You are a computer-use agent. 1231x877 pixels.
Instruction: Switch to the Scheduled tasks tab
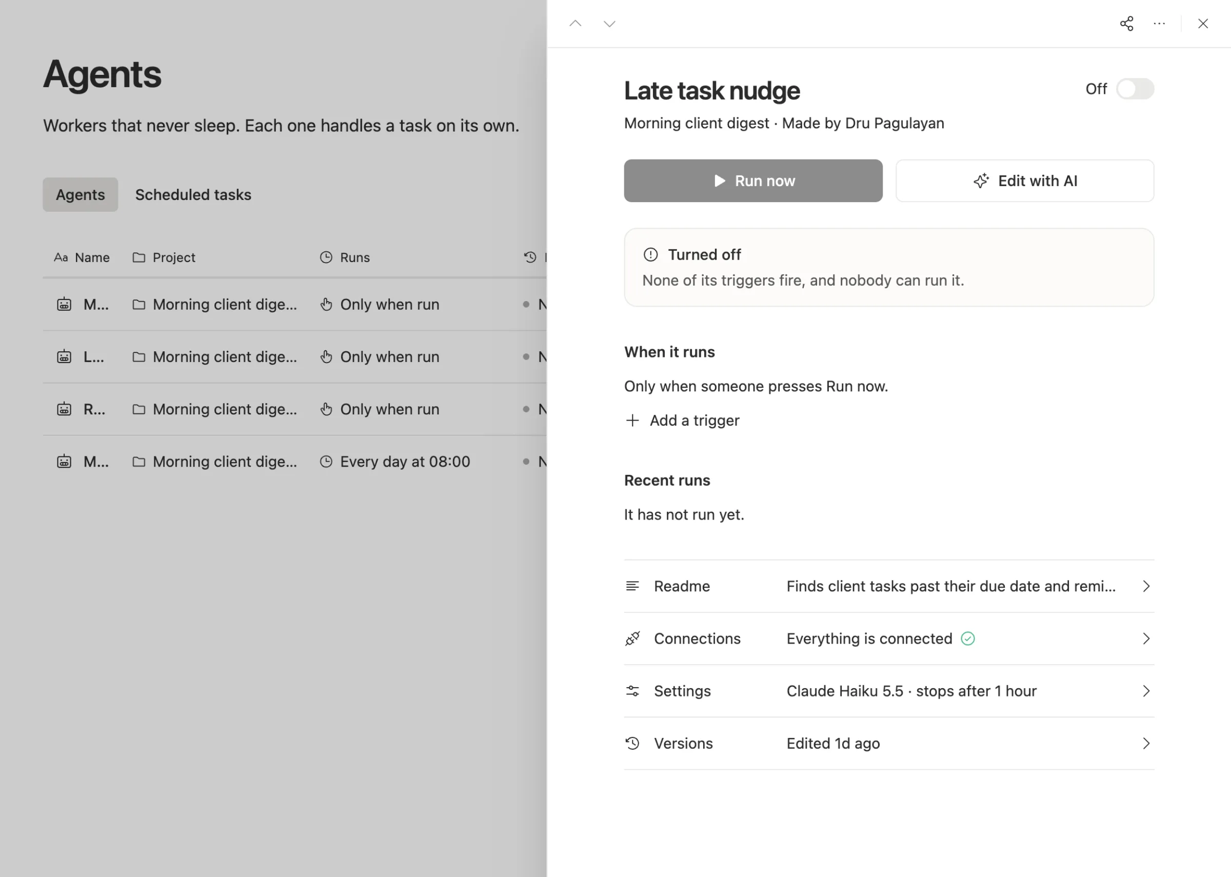click(193, 194)
